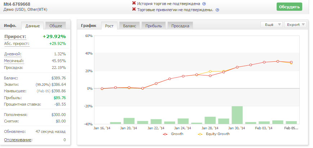The height and width of the screenshot is (148, 313).
Task: Click the Просадка value 22.19%
Action: point(59,68)
